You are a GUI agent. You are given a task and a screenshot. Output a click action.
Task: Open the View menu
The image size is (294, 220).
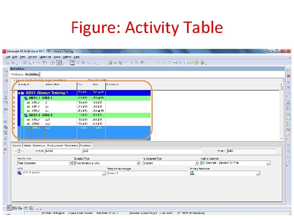(x=22, y=57)
